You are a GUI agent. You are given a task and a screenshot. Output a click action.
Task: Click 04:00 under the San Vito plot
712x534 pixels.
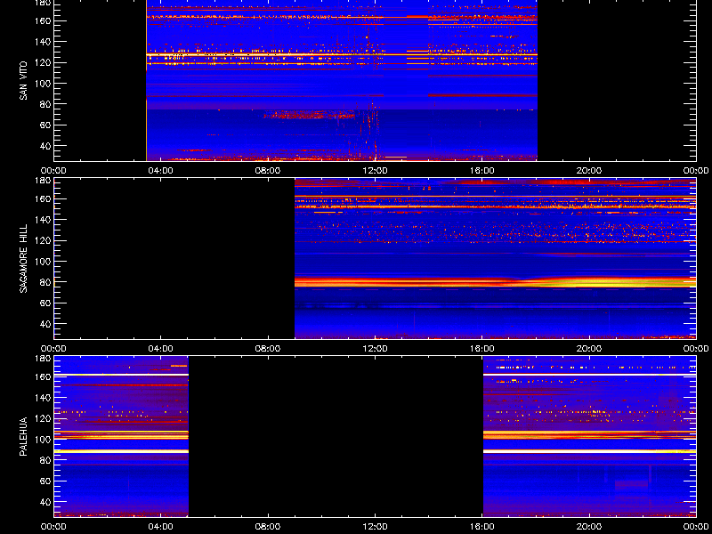click(161, 171)
